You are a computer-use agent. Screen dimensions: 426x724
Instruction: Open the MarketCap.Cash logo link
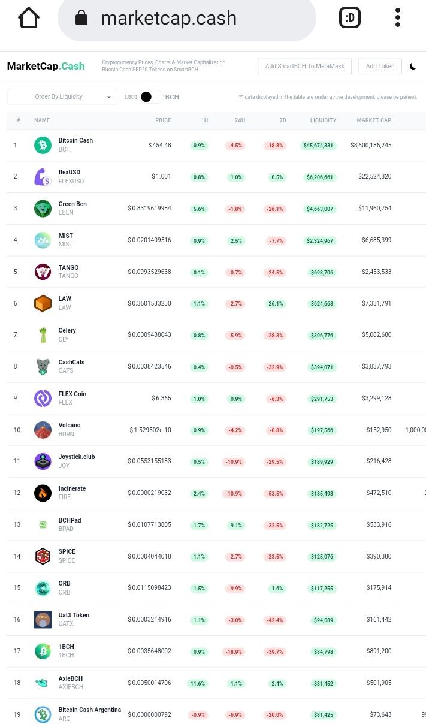point(46,66)
